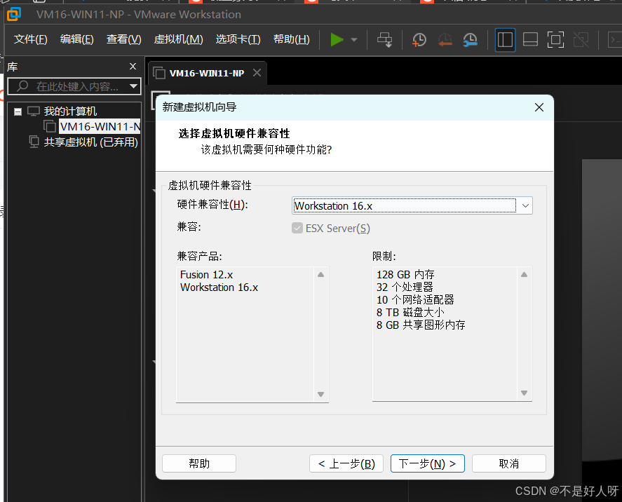The image size is (622, 502).
Task: Click the 128 GB 内存 limit entry
Action: coord(405,275)
